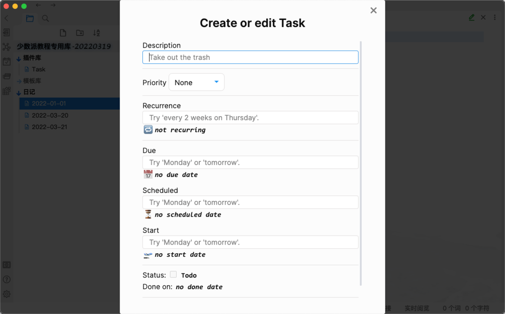505x314 pixels.
Task: Collapse the 日记 folder
Action: tap(19, 92)
